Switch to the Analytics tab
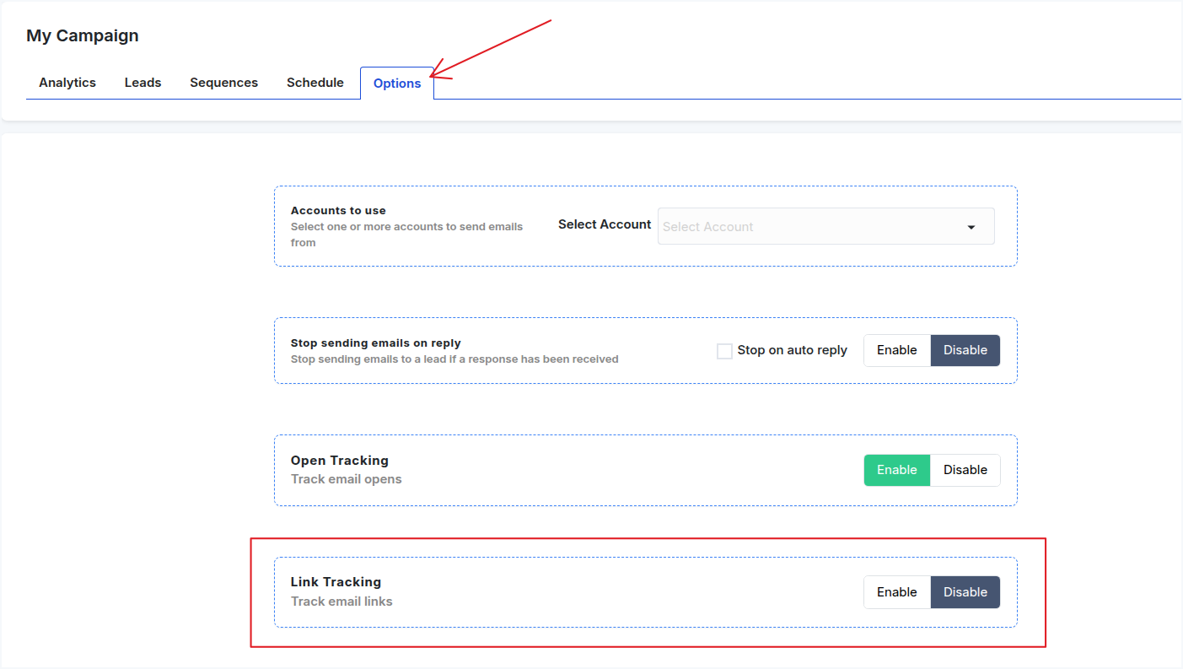 pyautogui.click(x=67, y=82)
